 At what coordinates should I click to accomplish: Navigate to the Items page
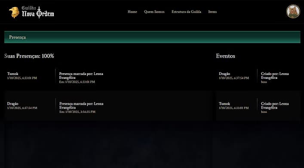212,12
